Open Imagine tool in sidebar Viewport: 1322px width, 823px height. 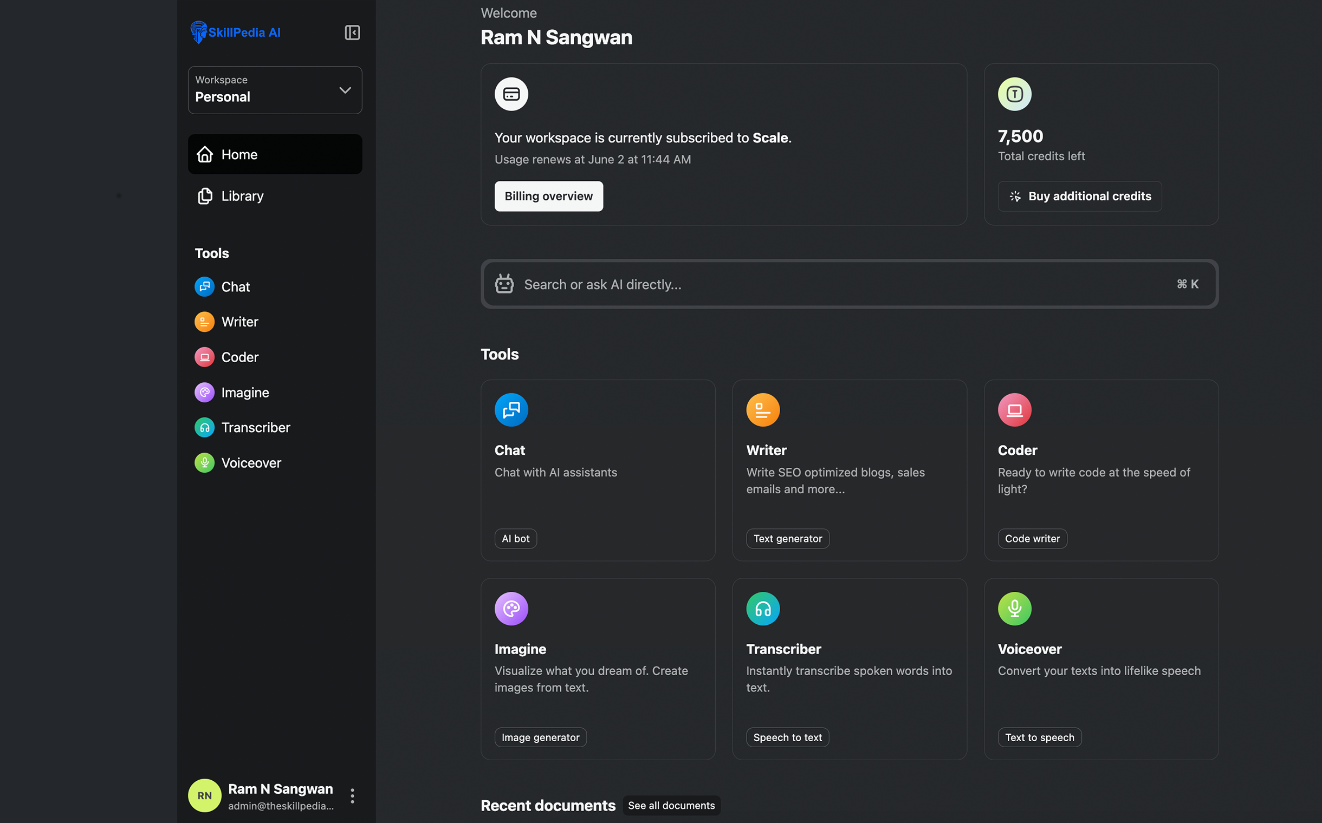point(232,393)
